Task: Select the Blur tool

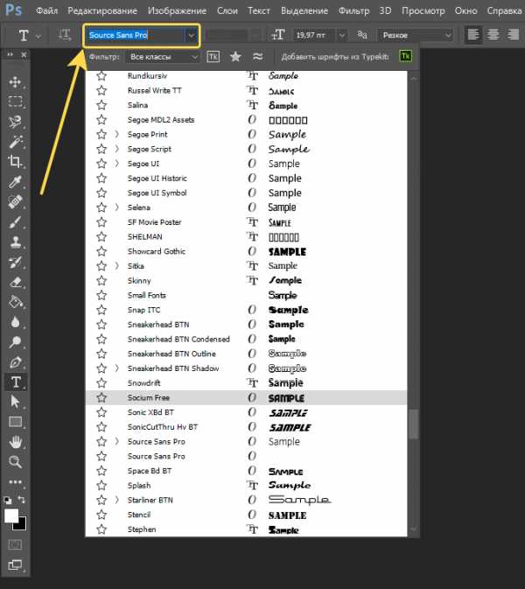Action: click(x=15, y=322)
